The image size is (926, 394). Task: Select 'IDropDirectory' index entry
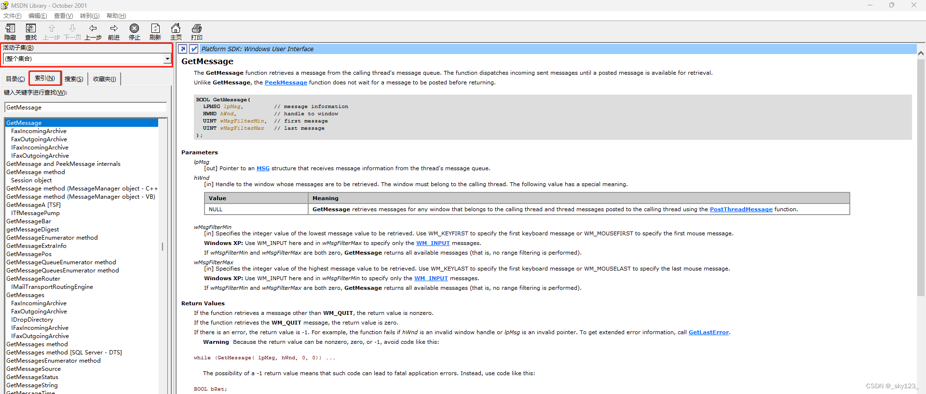32,320
